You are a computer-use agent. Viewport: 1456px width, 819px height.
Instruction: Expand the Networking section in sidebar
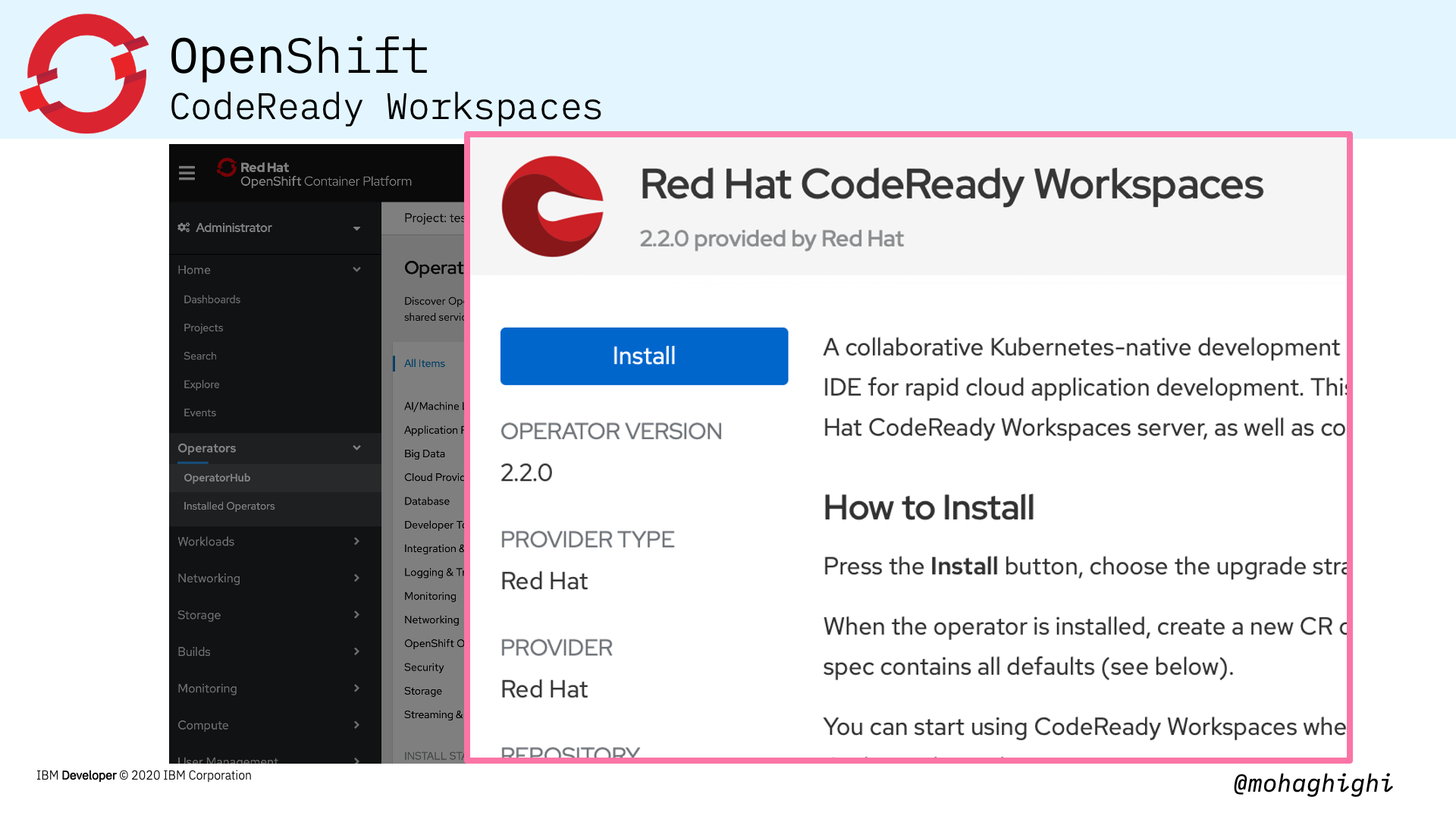click(275, 578)
